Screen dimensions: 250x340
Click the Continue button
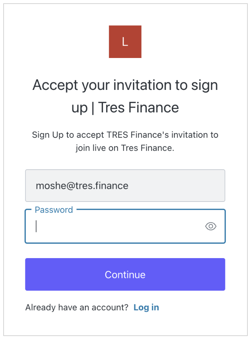(x=125, y=274)
